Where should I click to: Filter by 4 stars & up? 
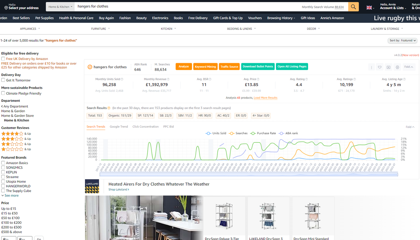[x=16, y=134]
